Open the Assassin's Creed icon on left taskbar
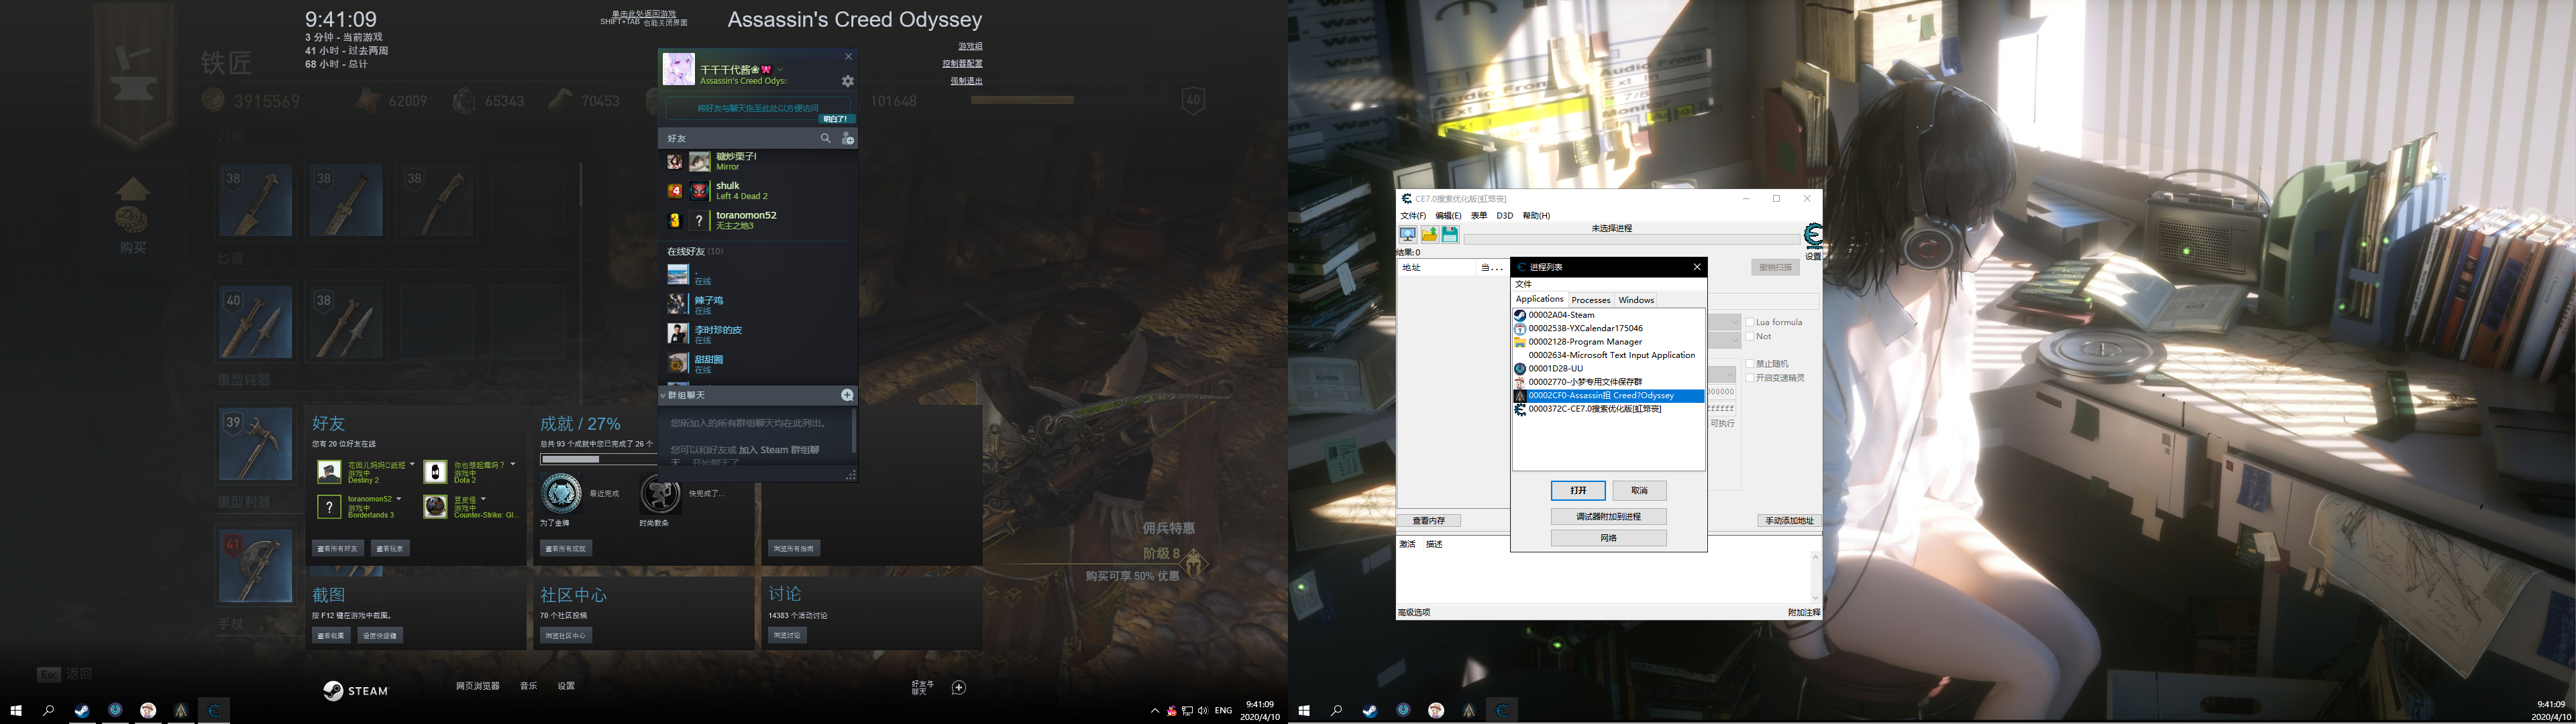Screen dimensions: 2576x724 point(181,710)
